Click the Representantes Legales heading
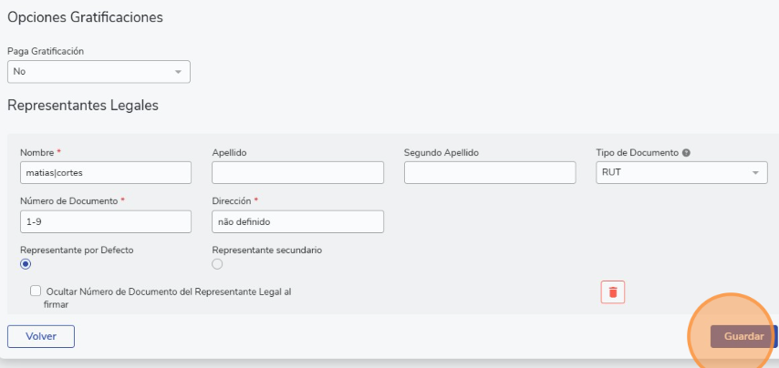The image size is (779, 368). (83, 105)
